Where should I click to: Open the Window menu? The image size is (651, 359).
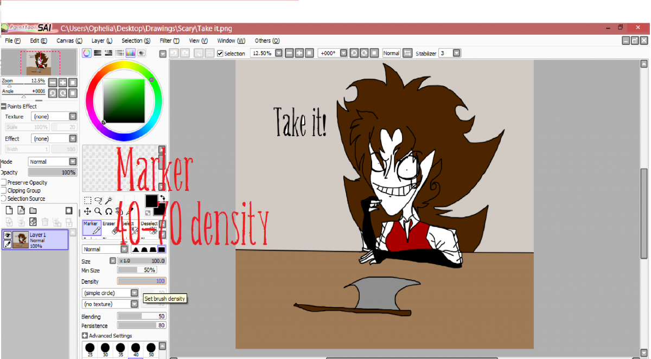pyautogui.click(x=231, y=41)
